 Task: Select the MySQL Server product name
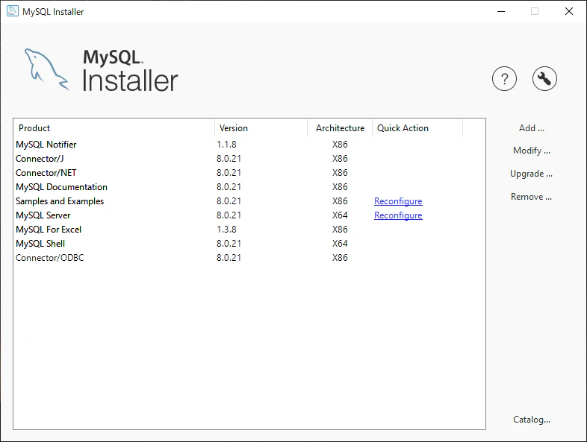(x=43, y=215)
